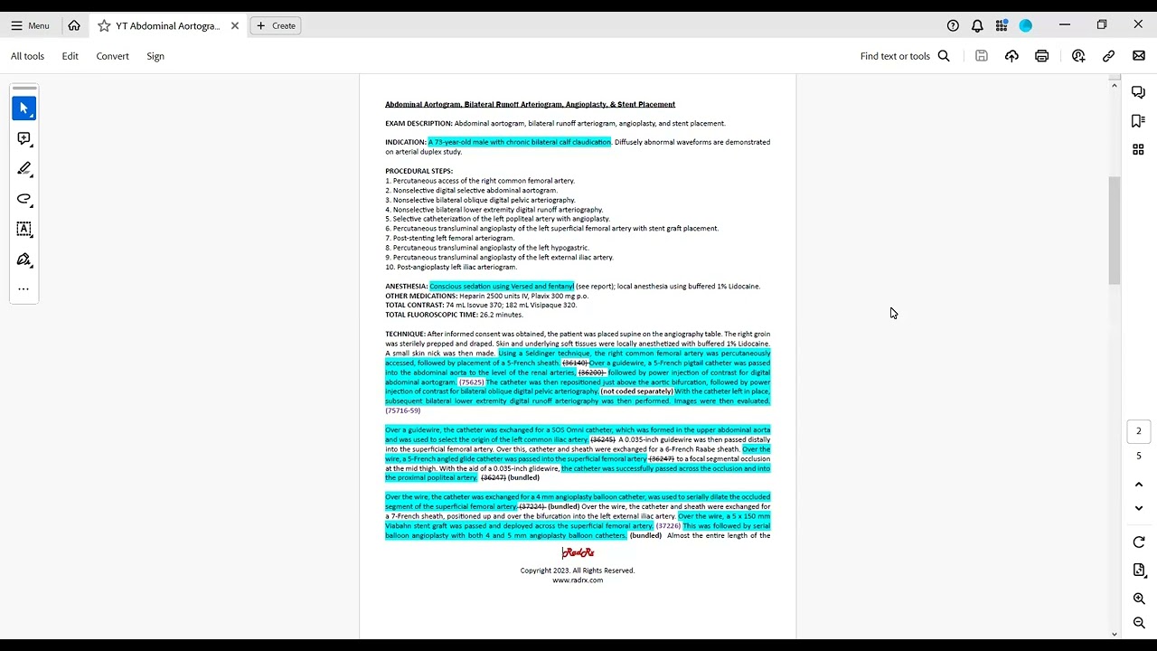Open page thumbnails grid panel
Image resolution: width=1157 pixels, height=651 pixels.
point(1139,149)
